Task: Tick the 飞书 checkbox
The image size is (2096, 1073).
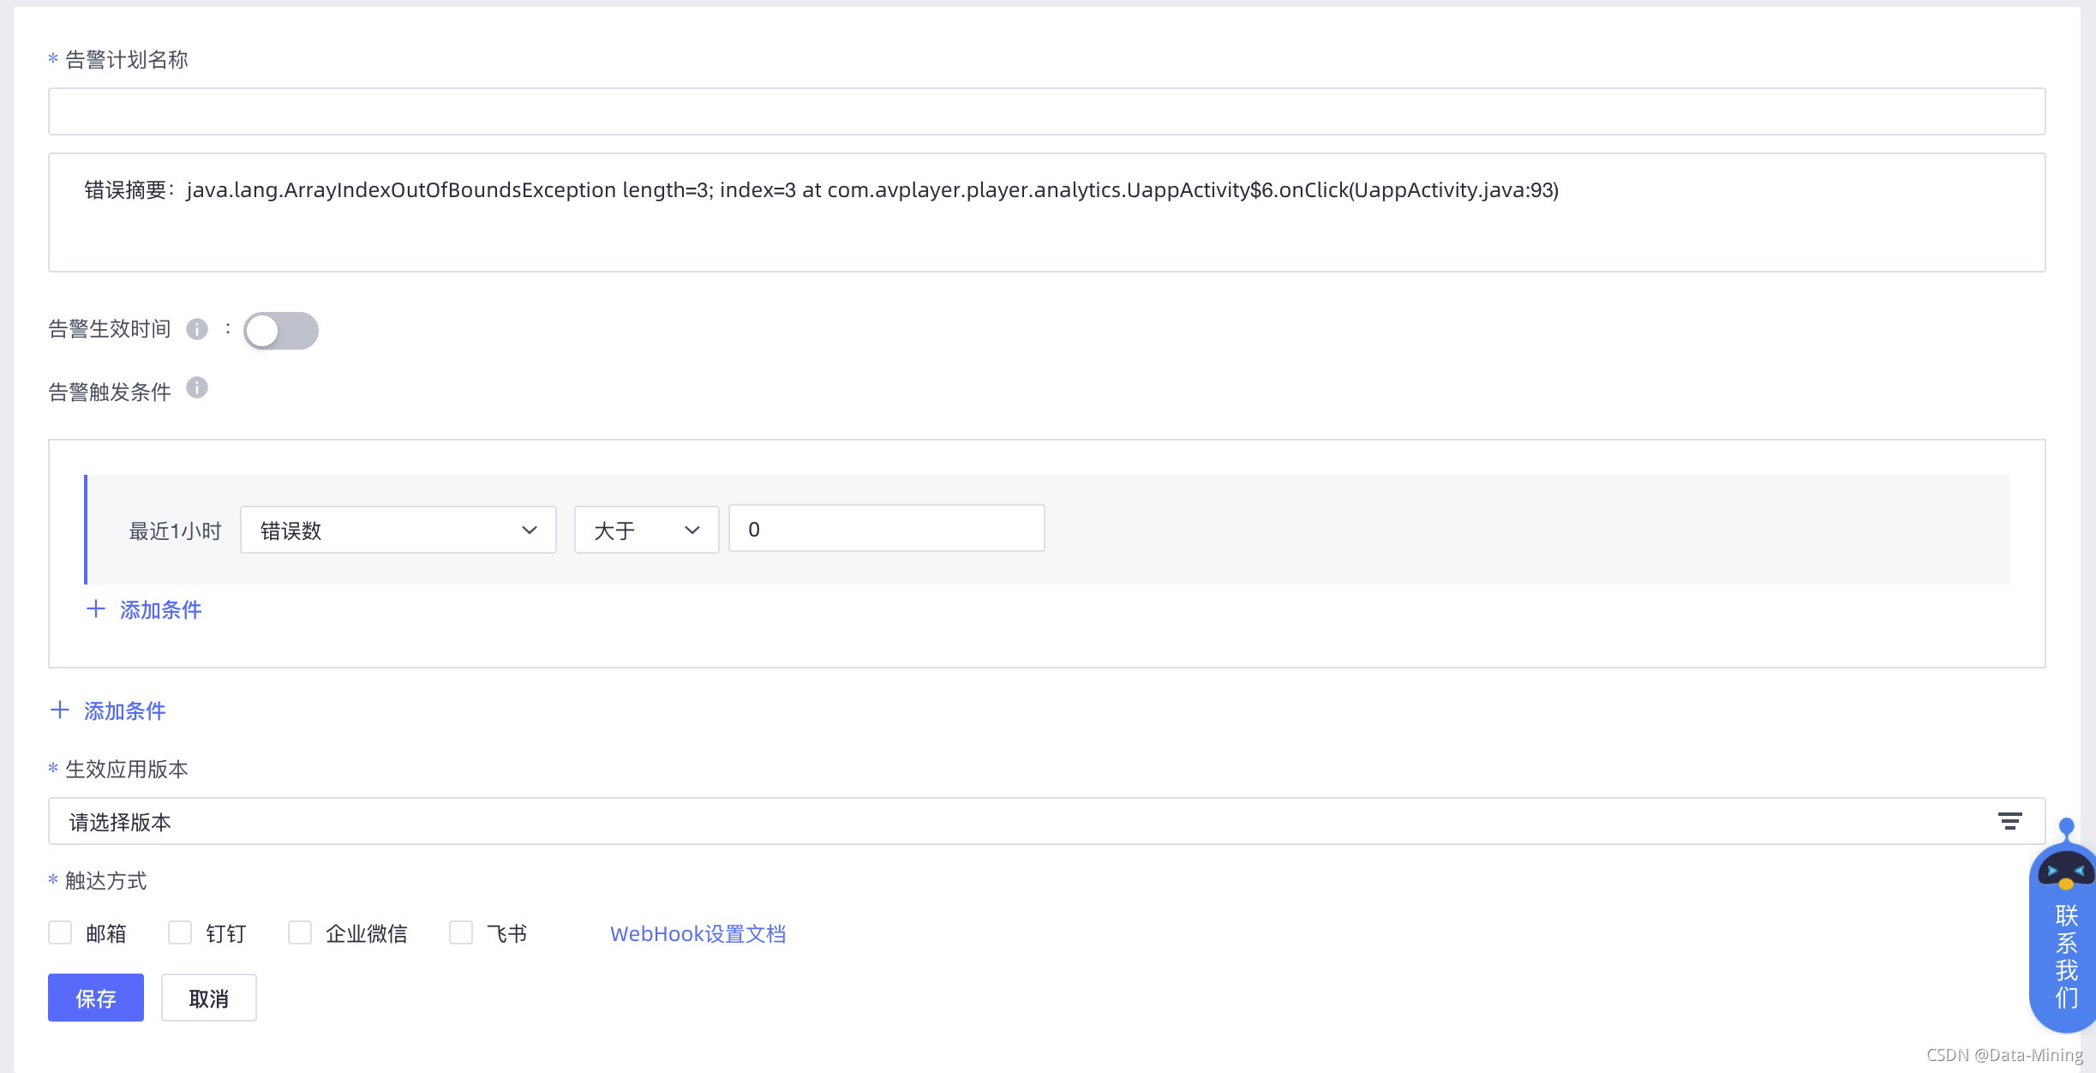Action: point(461,932)
